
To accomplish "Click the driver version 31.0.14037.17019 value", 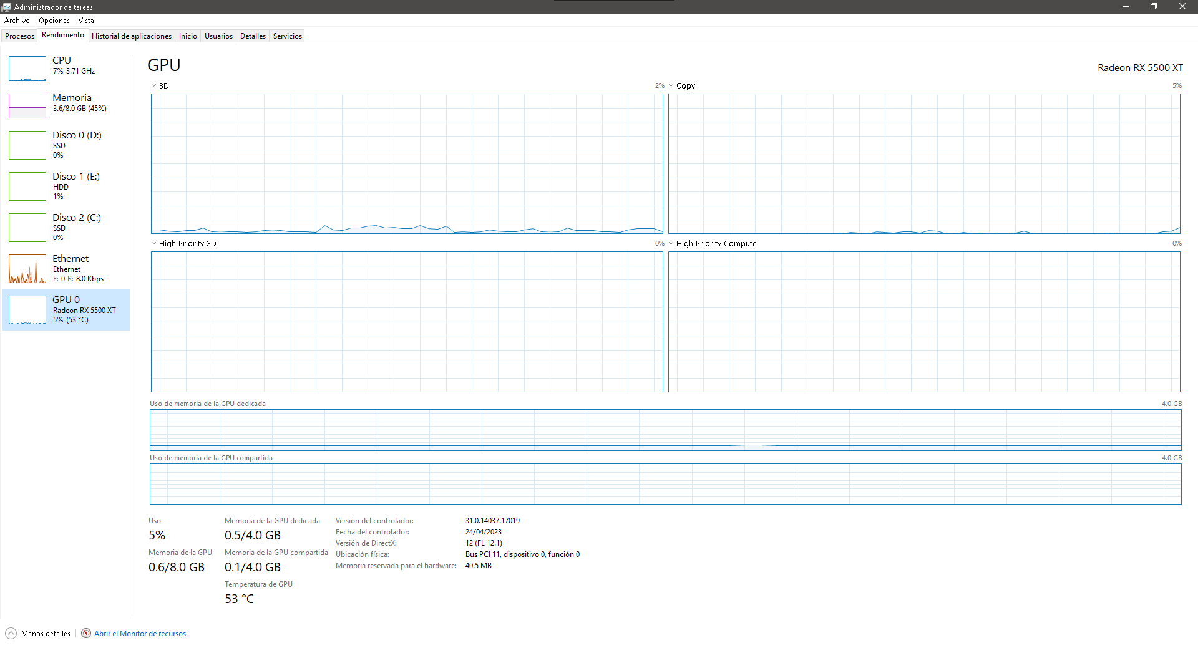I will pos(492,521).
